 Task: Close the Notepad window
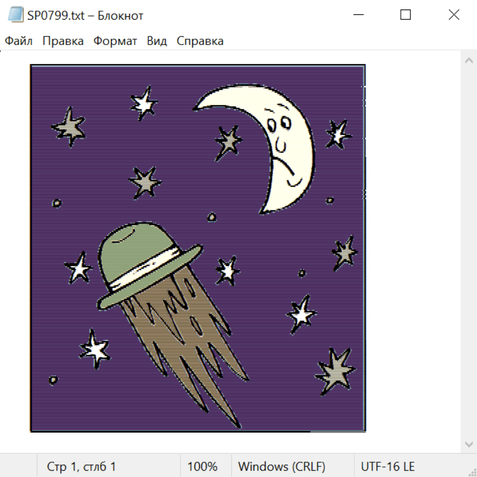[454, 15]
